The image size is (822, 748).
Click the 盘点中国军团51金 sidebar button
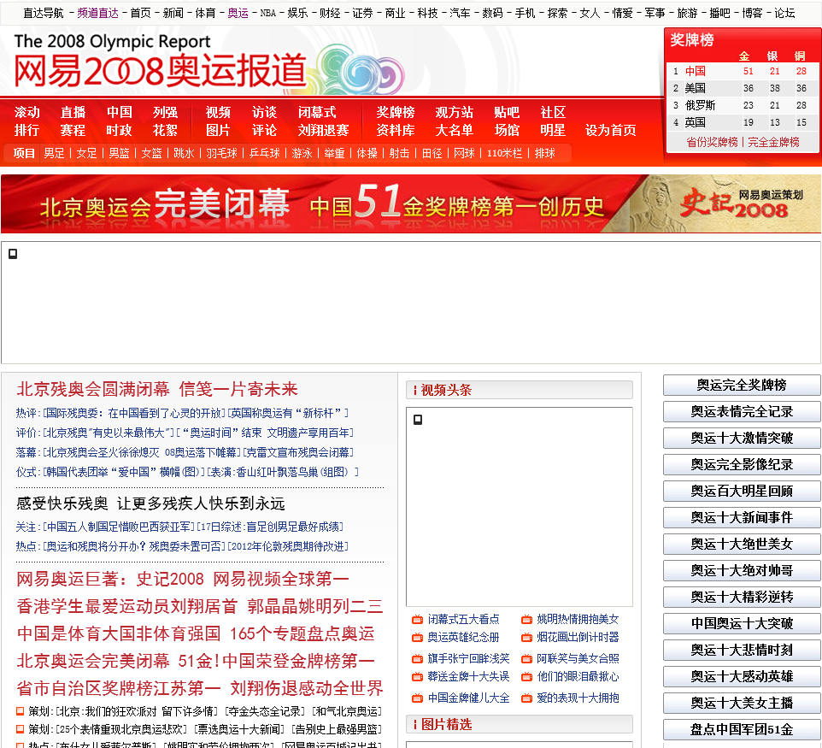point(742,730)
